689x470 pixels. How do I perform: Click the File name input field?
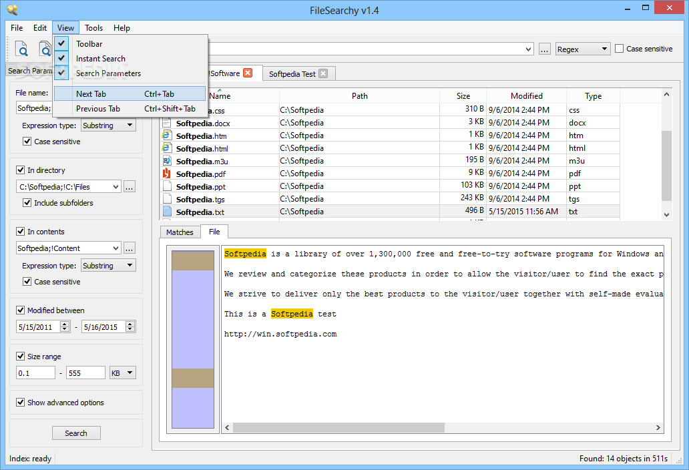coord(34,108)
